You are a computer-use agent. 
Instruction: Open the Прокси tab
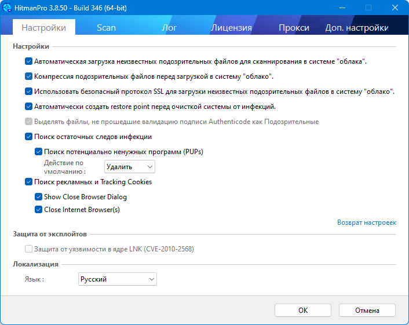294,27
